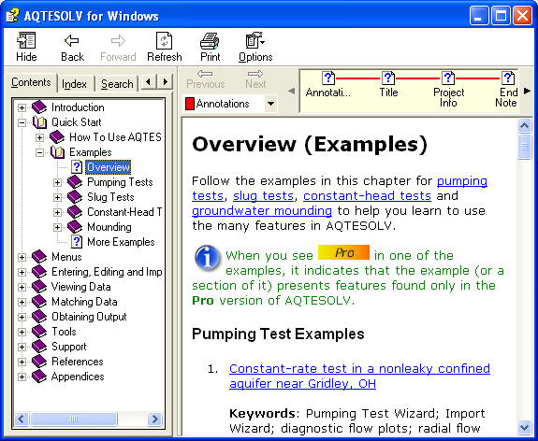
Task: Collapse the Quick Start tree node
Action: pyautogui.click(x=22, y=122)
